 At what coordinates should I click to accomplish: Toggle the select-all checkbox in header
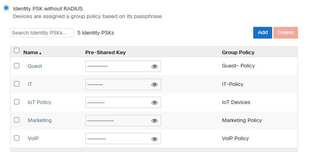17,51
